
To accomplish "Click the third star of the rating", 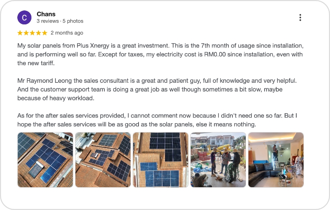I will pos(32,33).
